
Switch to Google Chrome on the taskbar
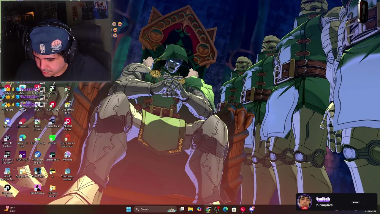[208, 209]
